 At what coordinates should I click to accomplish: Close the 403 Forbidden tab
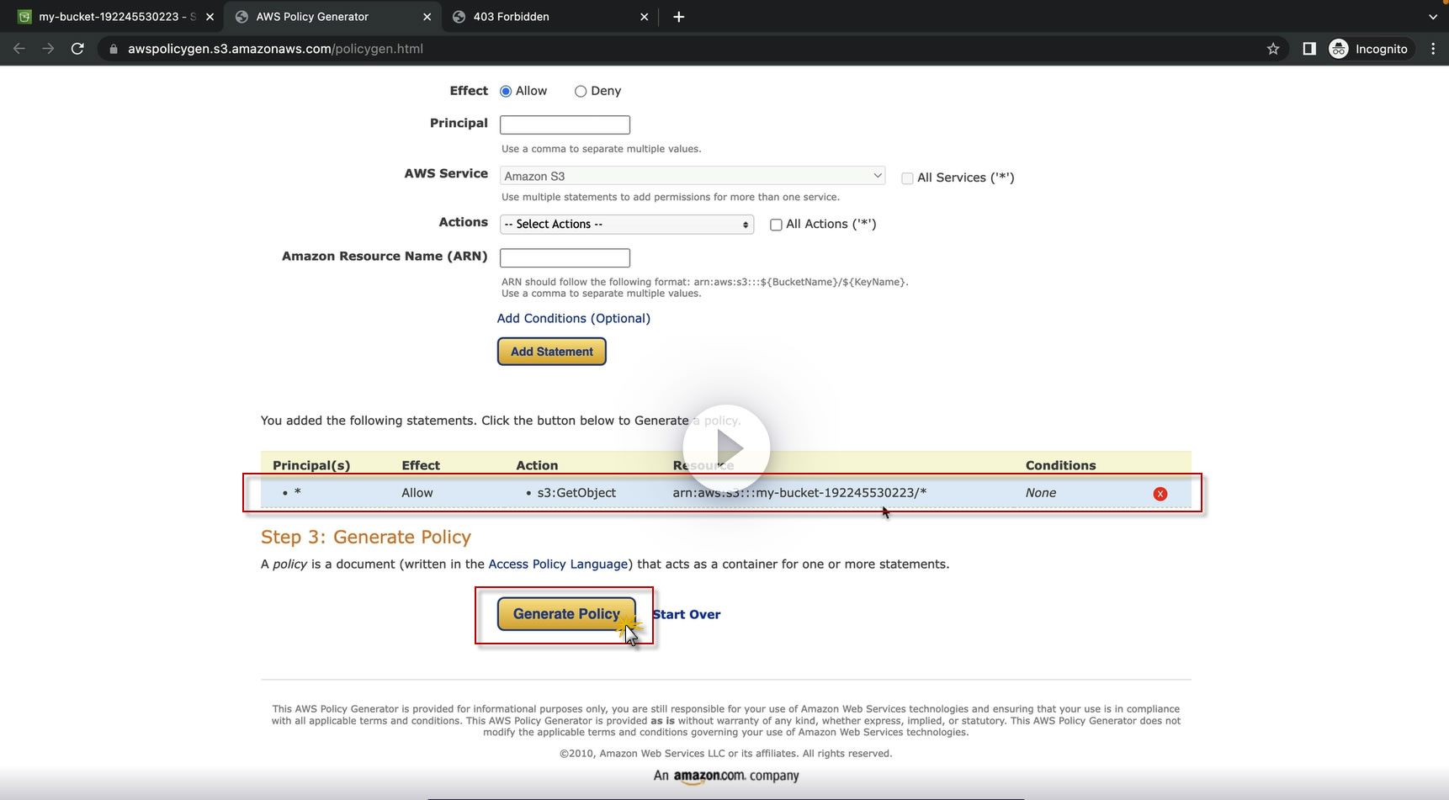644,17
